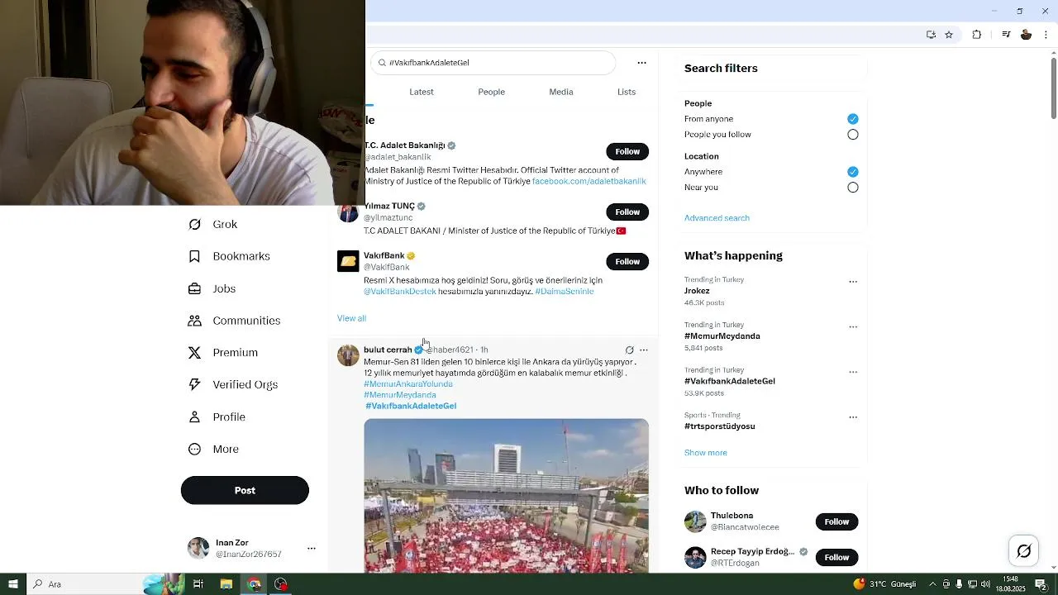
Task: Select People you follow filter
Action: pyautogui.click(x=853, y=135)
